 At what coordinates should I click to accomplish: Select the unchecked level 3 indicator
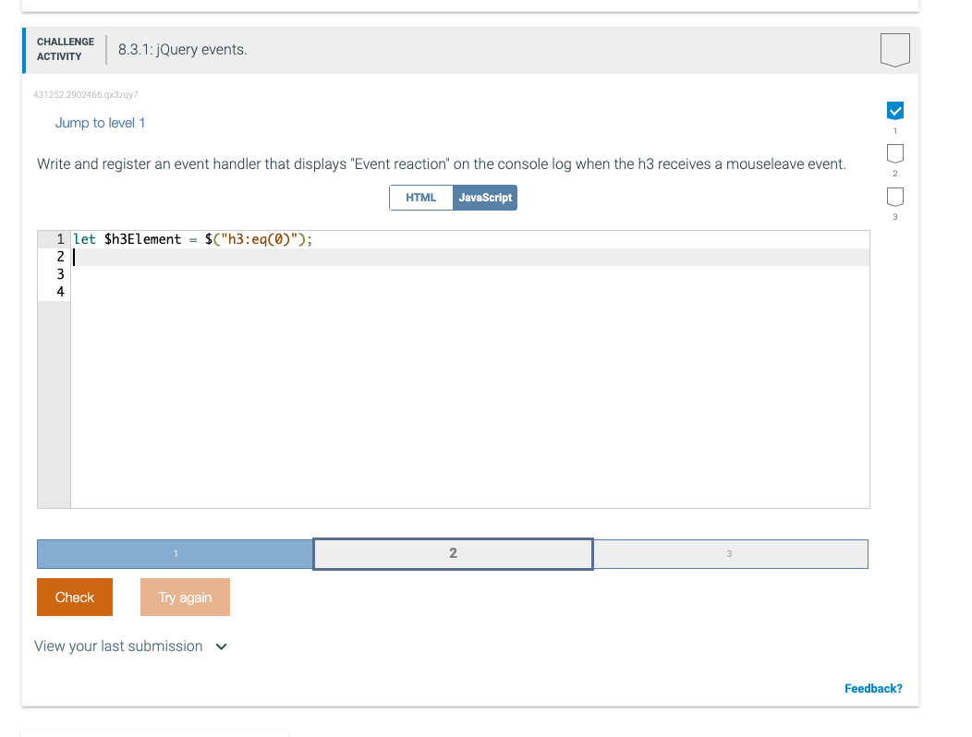click(894, 196)
